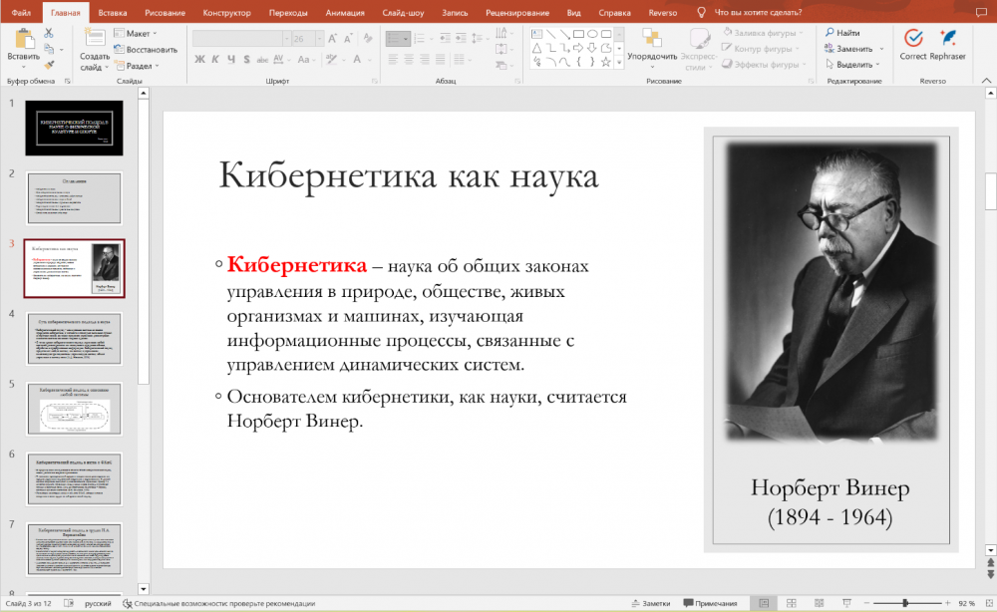The image size is (997, 612).
Task: Click the Упорядочить arrange icon
Action: [653, 38]
